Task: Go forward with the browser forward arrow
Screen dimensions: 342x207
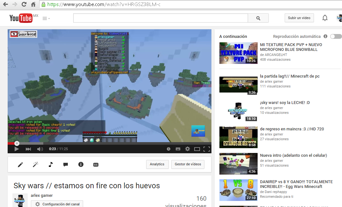Action: coord(15,4)
